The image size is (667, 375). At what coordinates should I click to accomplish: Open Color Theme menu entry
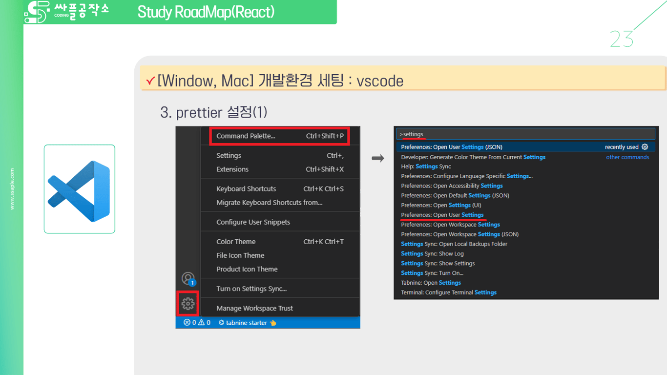(x=280, y=242)
